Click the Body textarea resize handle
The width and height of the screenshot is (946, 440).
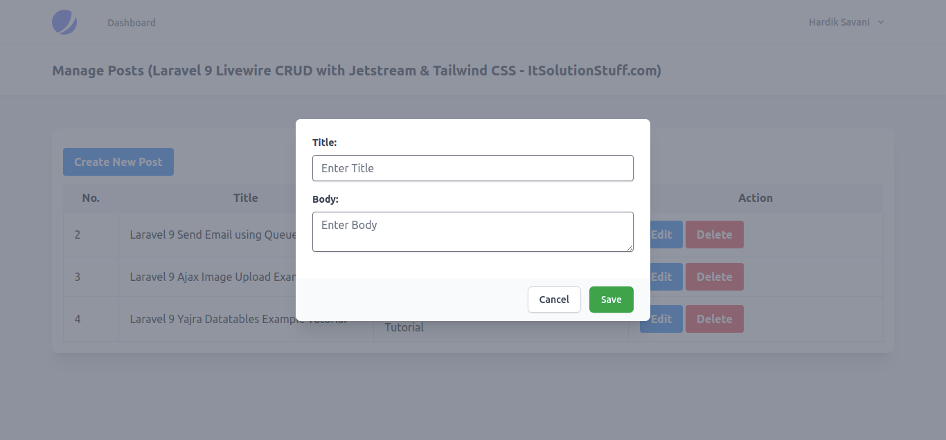coord(630,248)
